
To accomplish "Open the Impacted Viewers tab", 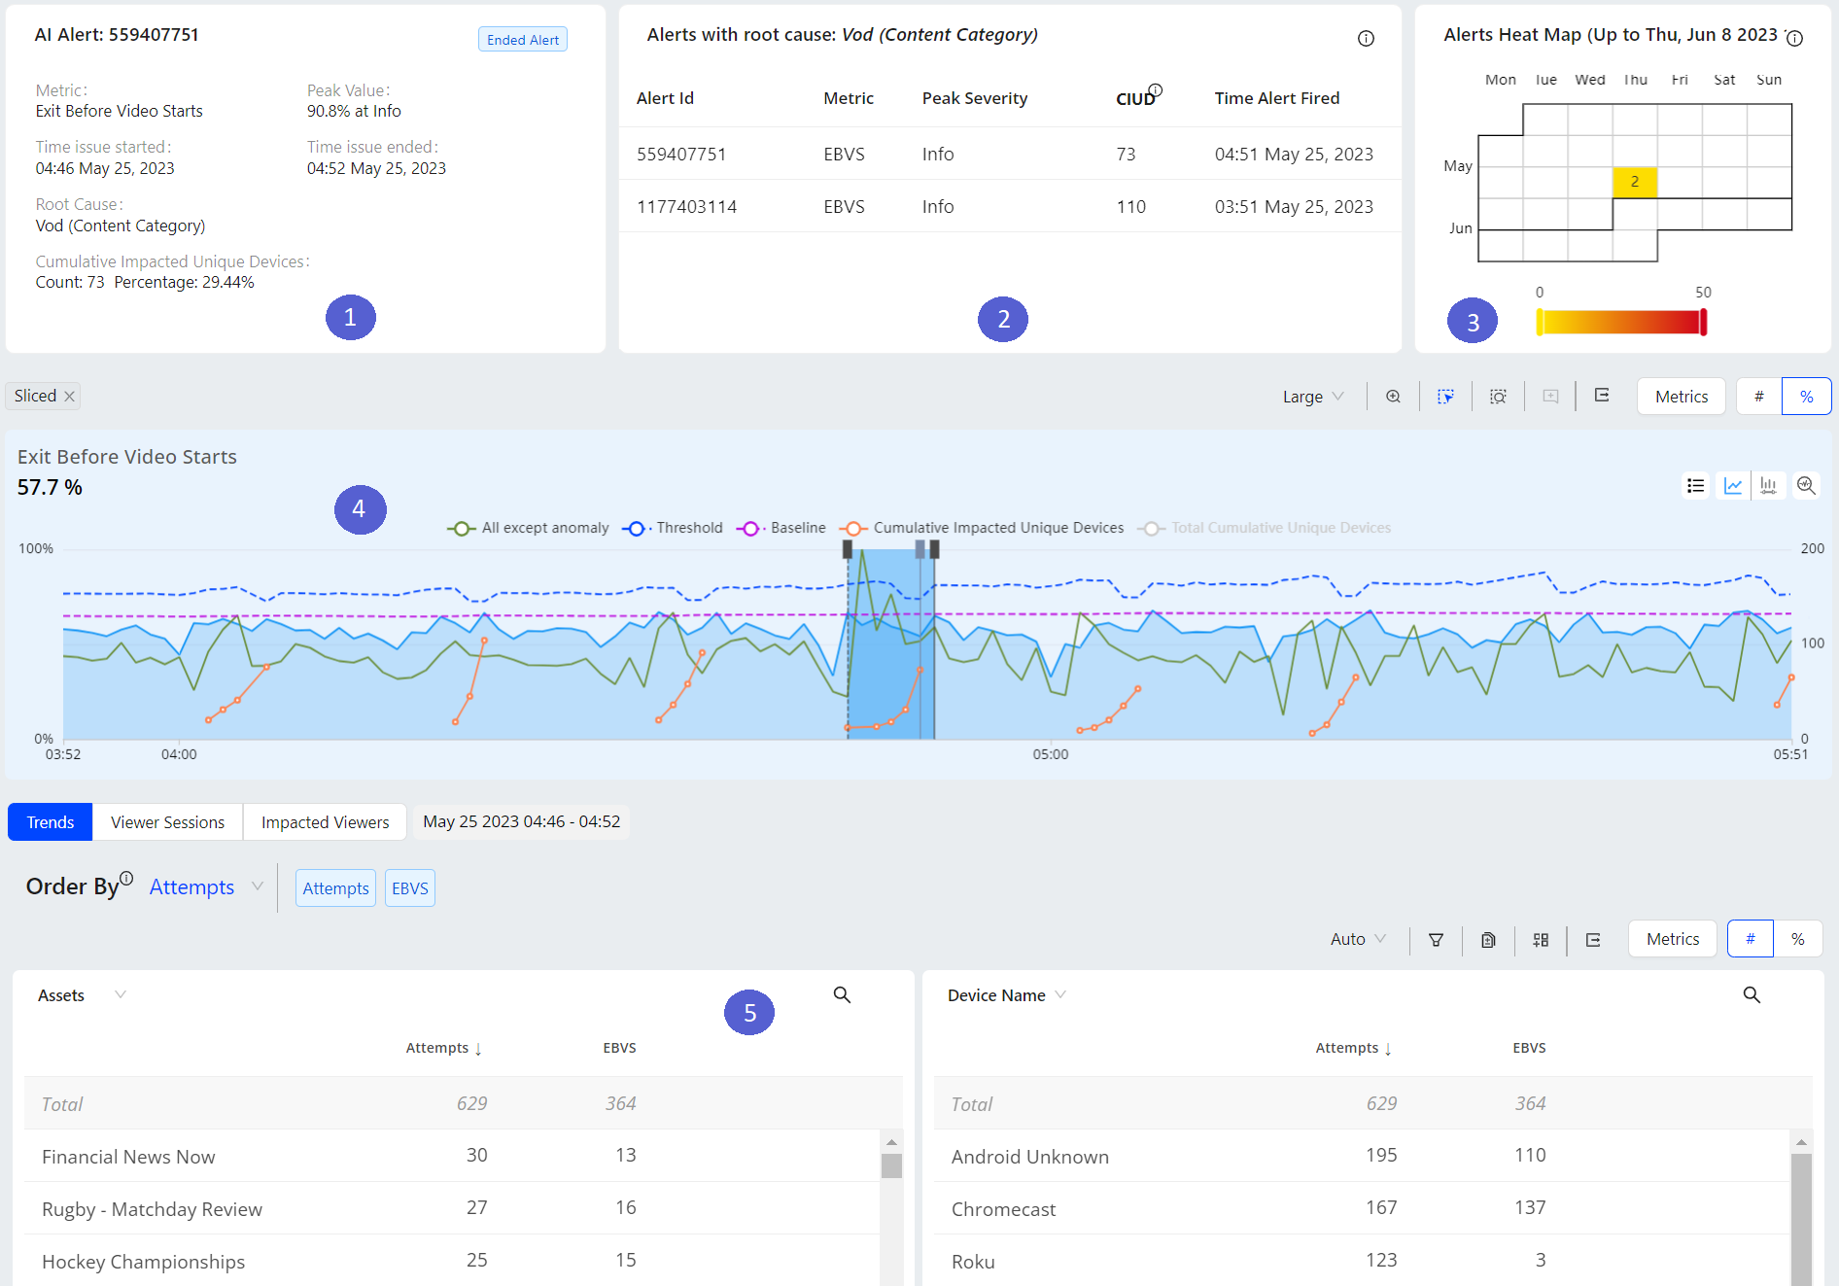I will pyautogui.click(x=325, y=822).
